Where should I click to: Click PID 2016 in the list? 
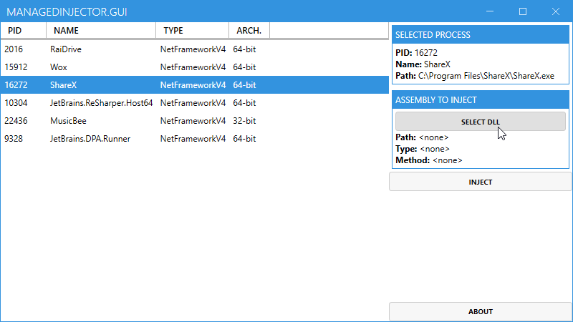click(14, 49)
